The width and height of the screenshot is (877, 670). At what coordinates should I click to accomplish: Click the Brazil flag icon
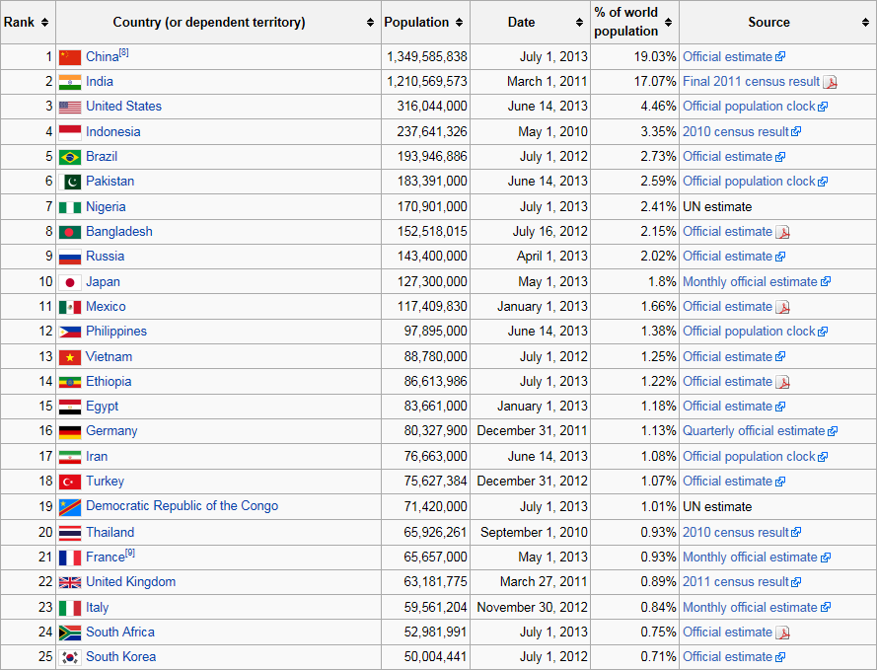(x=69, y=157)
